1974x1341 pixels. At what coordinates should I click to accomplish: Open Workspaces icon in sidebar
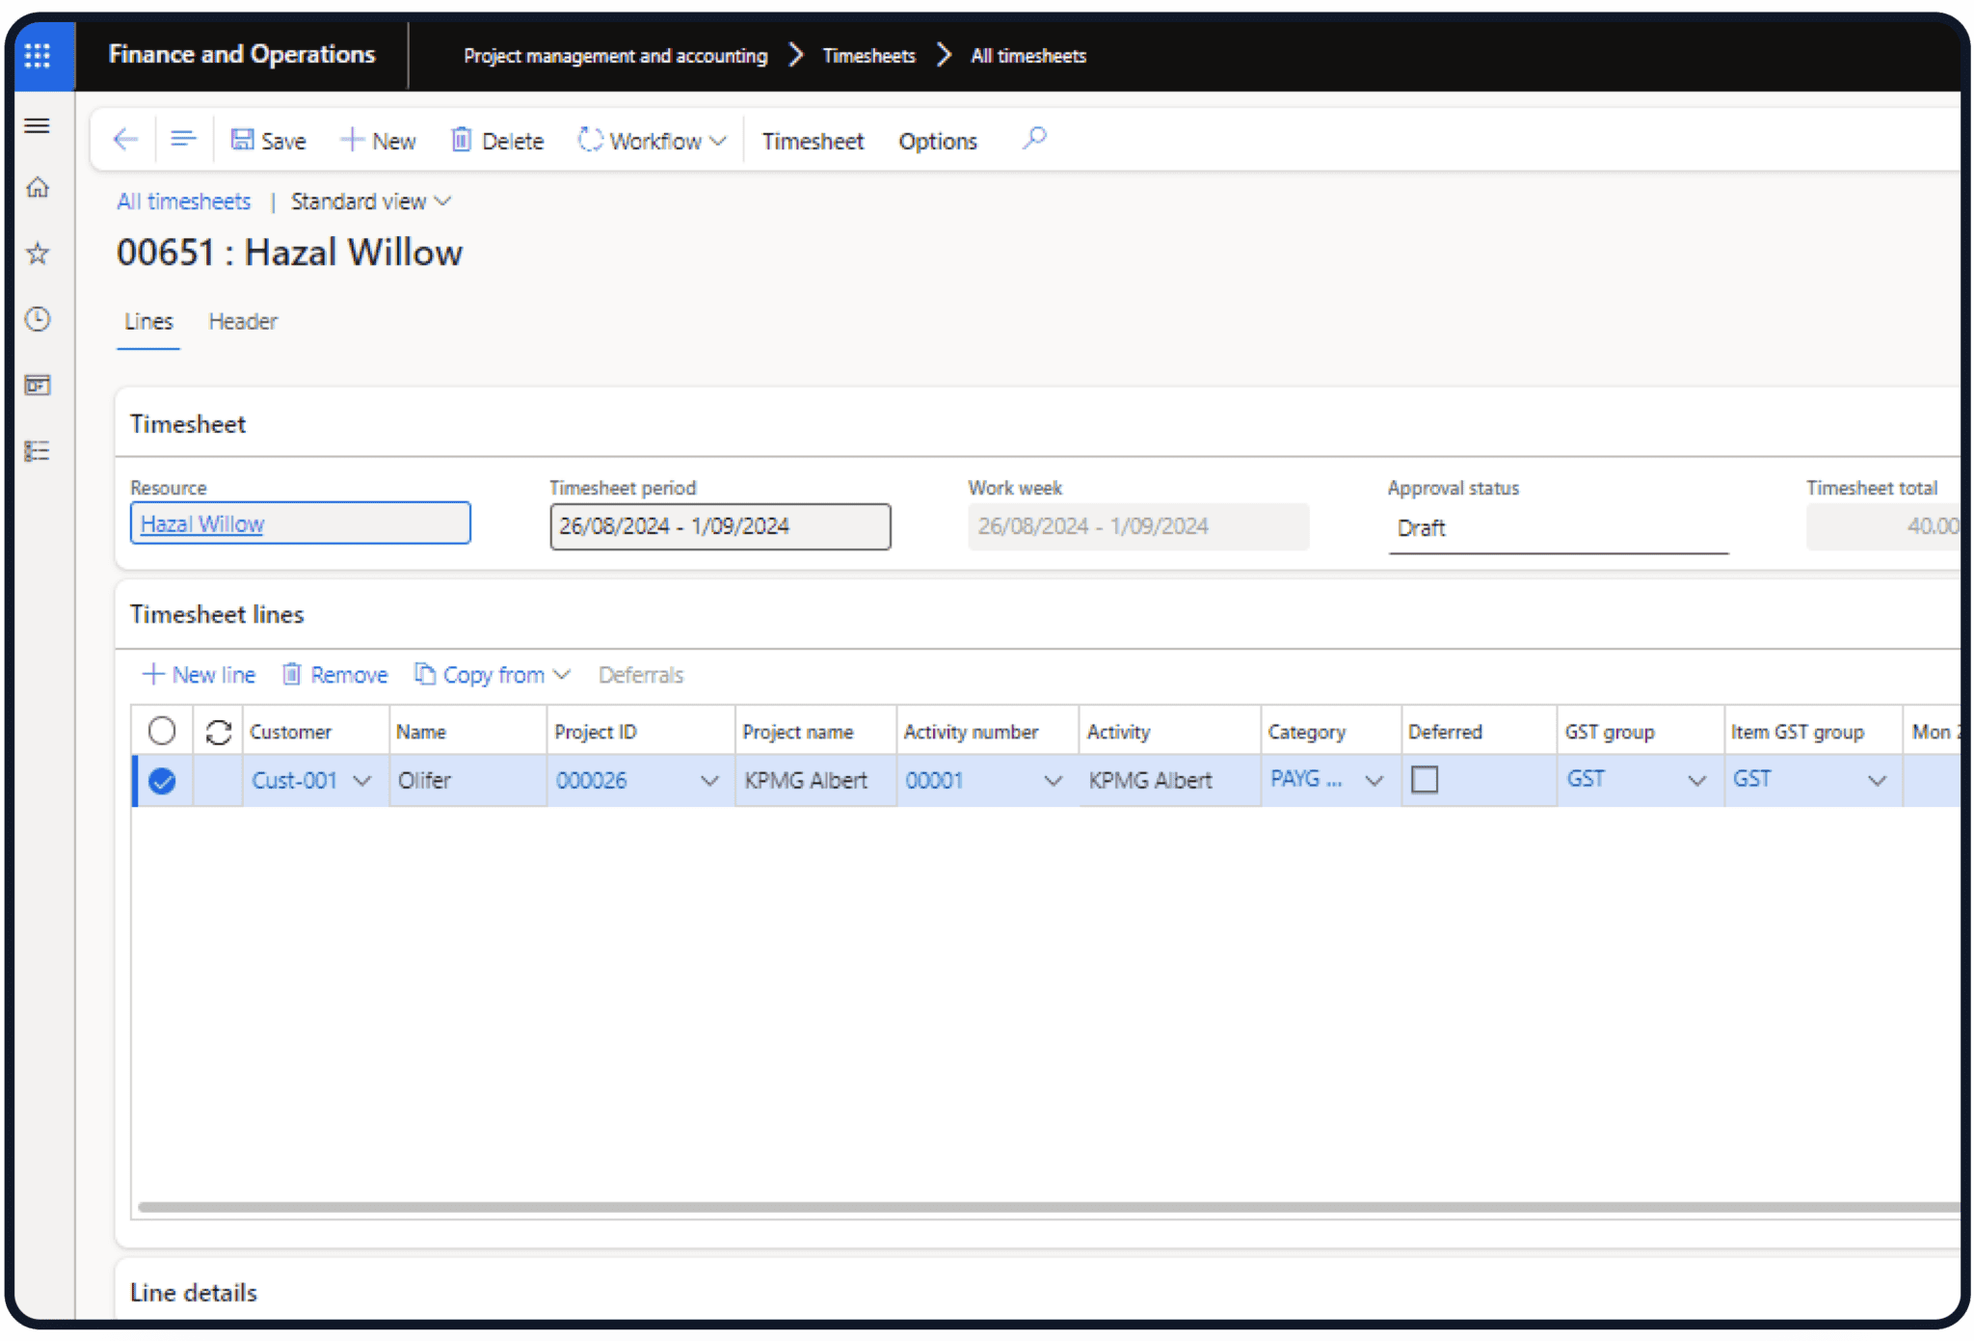(38, 386)
